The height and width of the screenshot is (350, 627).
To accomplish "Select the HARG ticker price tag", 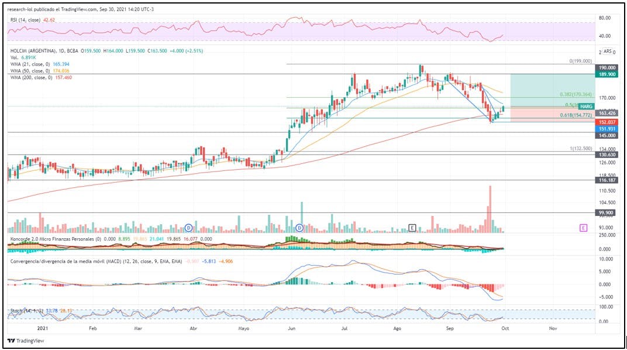I will coord(586,107).
